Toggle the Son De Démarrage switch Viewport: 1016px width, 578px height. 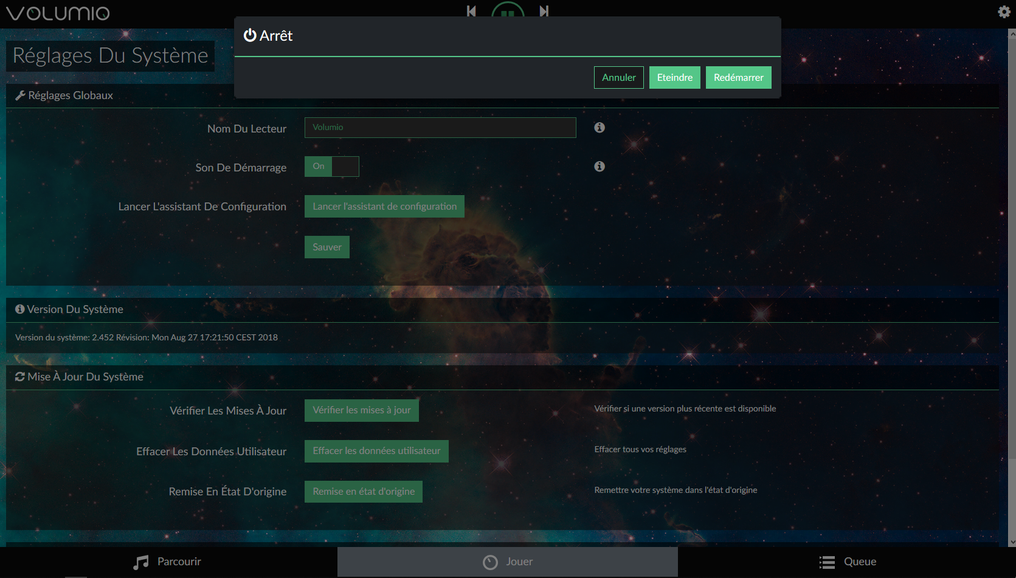tap(332, 167)
